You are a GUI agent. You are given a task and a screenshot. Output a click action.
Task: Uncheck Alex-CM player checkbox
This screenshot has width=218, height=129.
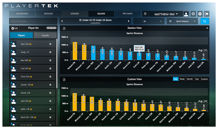pyautogui.click(x=50, y=44)
